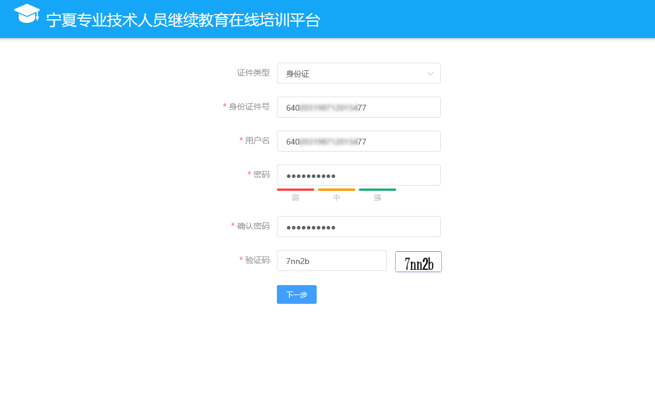The height and width of the screenshot is (401, 655).
Task: Click the 身份证件号 field label
Action: 249,107
